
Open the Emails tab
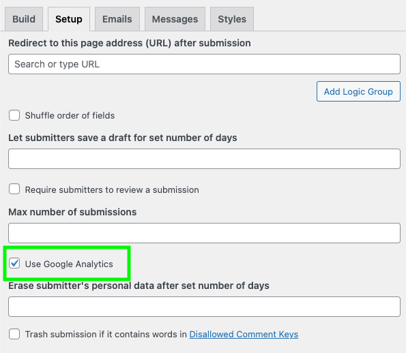(117, 19)
